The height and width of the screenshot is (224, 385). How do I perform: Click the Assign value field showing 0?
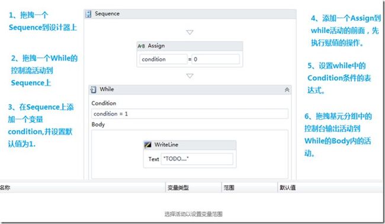(216, 59)
